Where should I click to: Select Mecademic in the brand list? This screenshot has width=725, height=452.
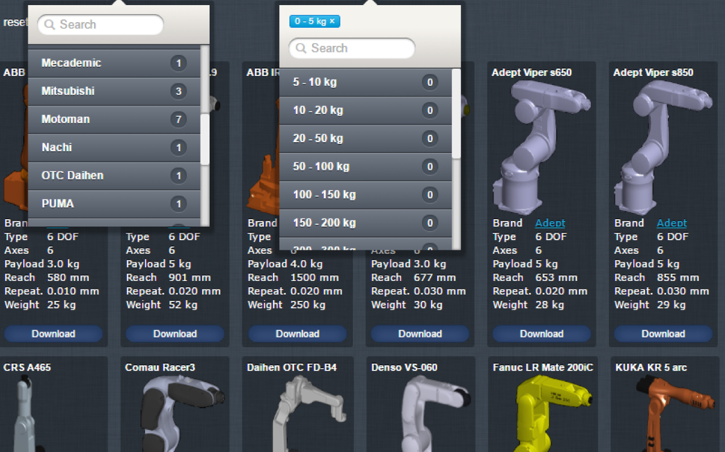(114, 63)
